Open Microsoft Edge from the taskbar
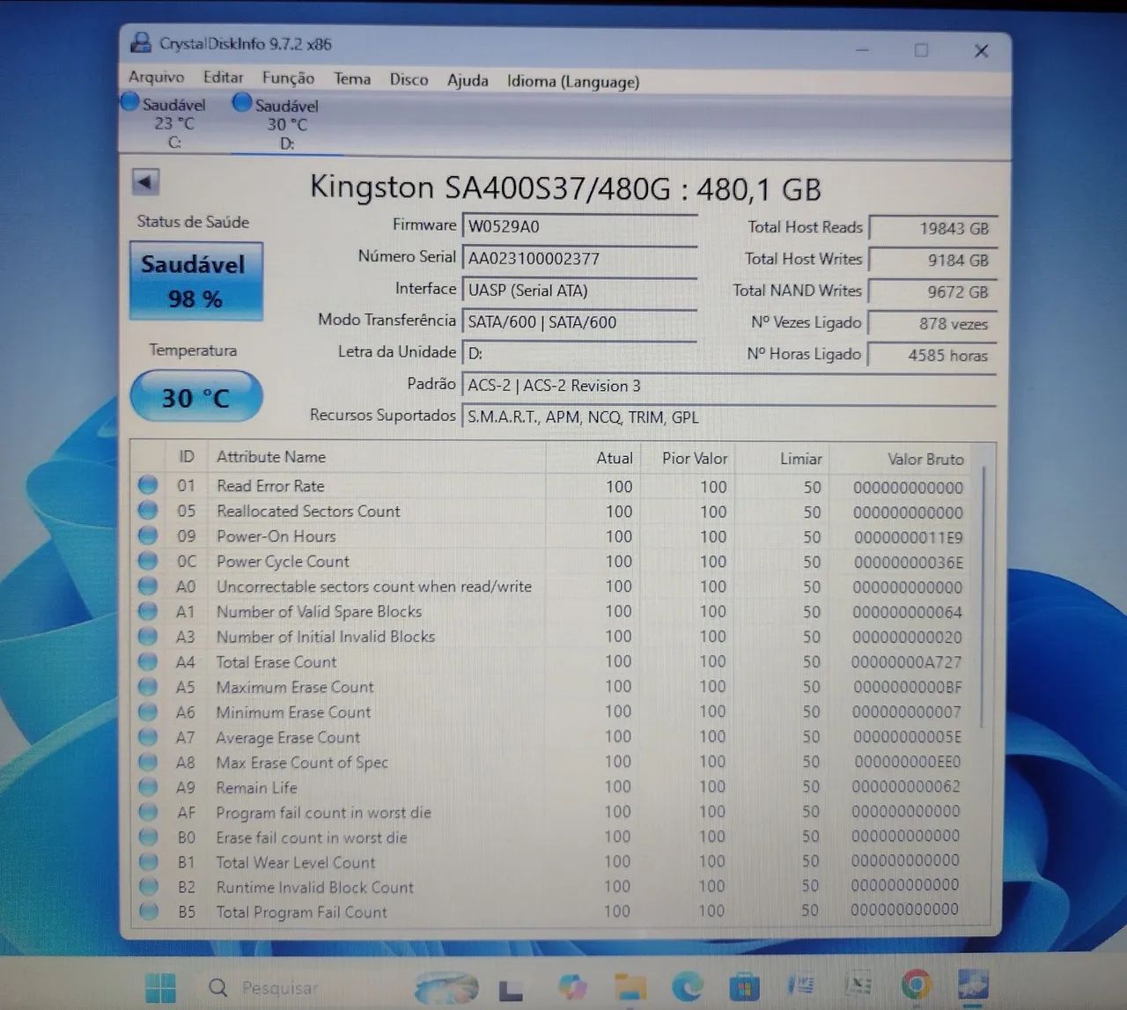 [x=687, y=986]
